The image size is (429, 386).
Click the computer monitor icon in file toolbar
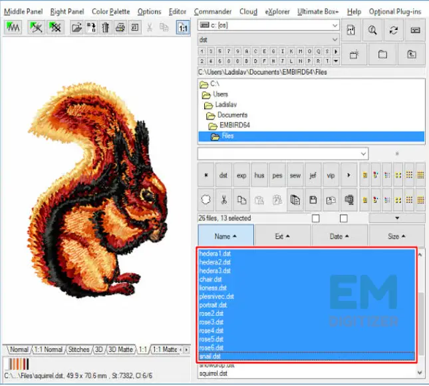tap(349, 200)
